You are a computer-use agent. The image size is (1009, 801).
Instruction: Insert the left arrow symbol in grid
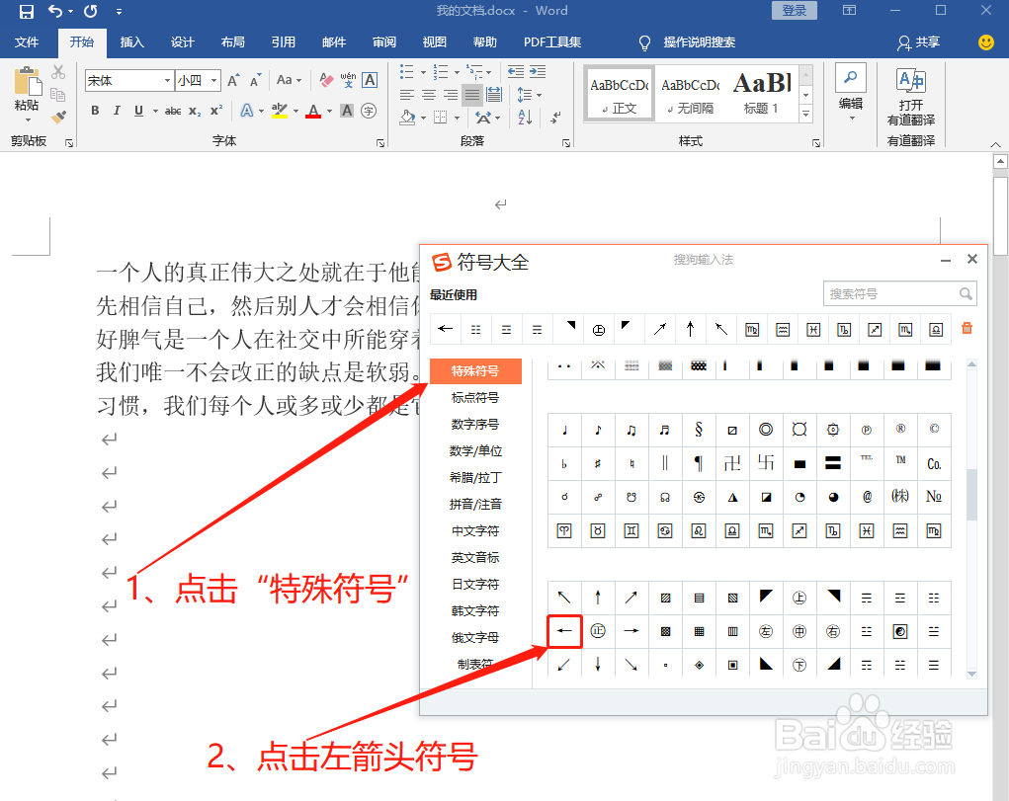564,631
